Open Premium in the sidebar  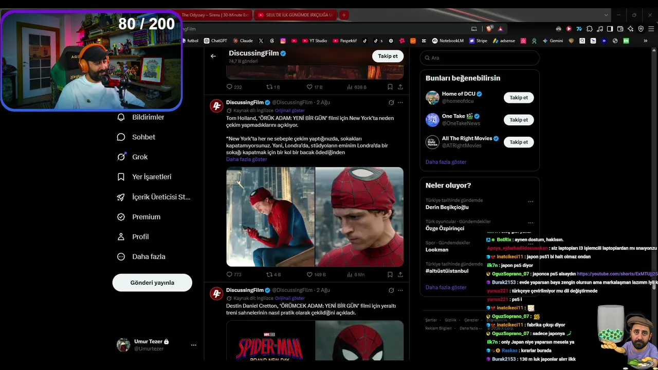pos(139,217)
